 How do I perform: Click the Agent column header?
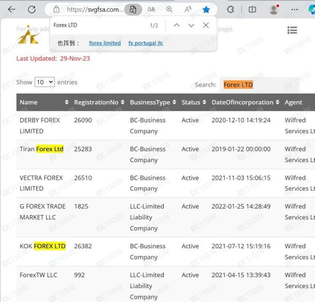293,102
